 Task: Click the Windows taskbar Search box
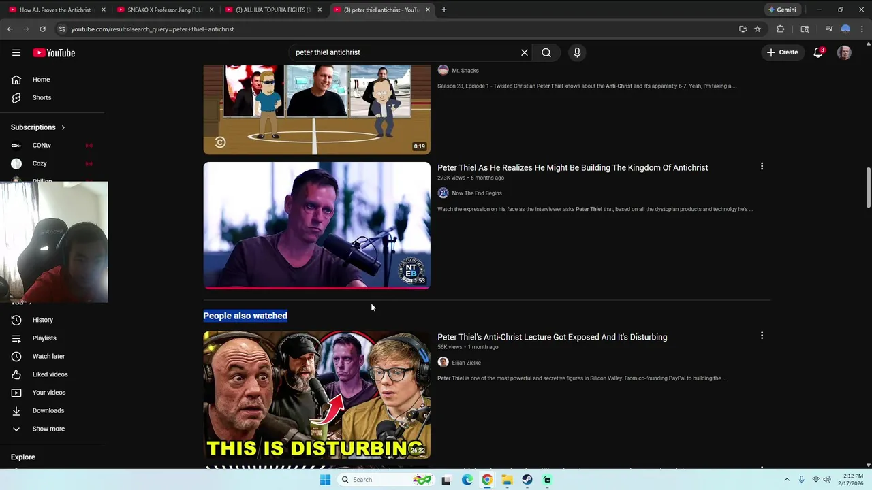click(x=386, y=480)
